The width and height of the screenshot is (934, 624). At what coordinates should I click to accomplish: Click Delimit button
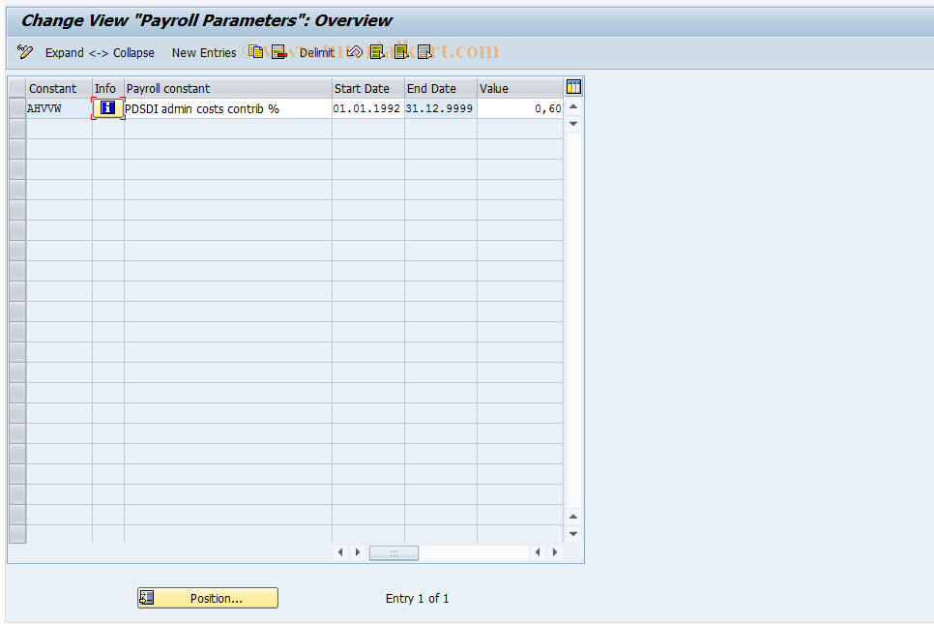pyautogui.click(x=317, y=52)
